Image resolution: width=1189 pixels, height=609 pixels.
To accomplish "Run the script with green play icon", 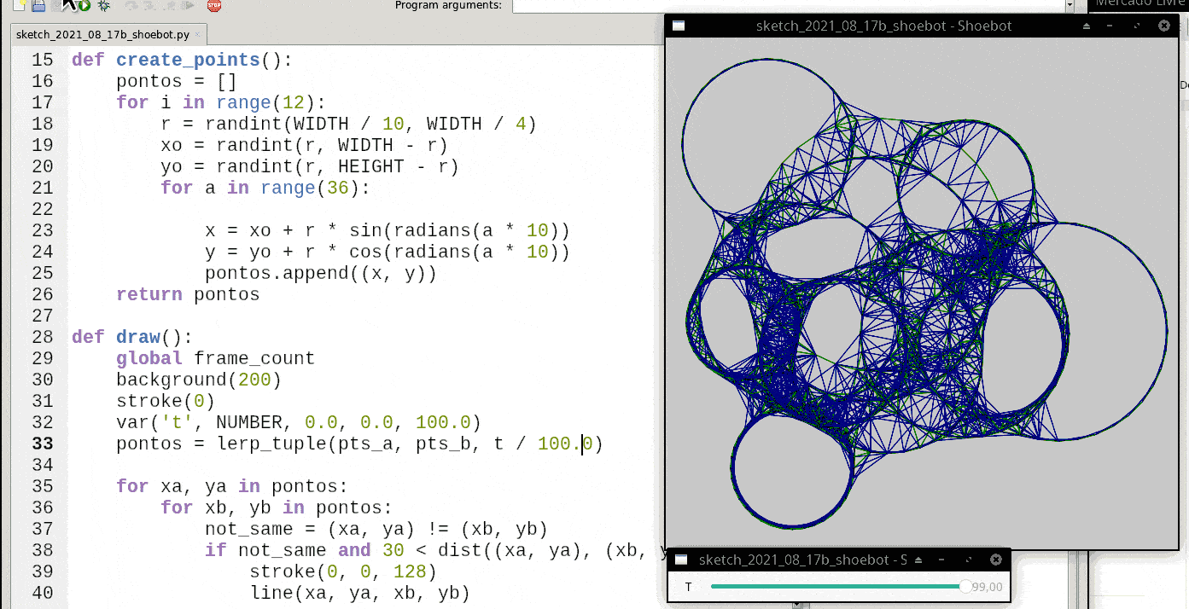I will click(85, 5).
